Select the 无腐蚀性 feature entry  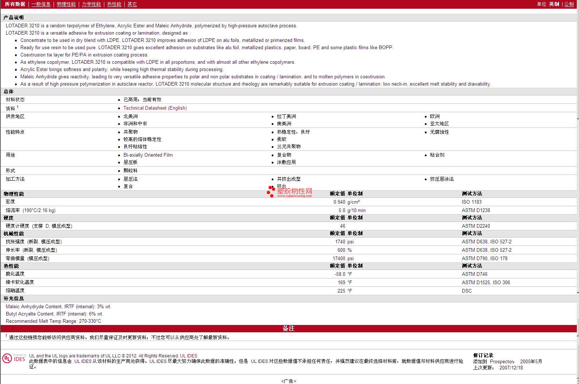click(439, 132)
